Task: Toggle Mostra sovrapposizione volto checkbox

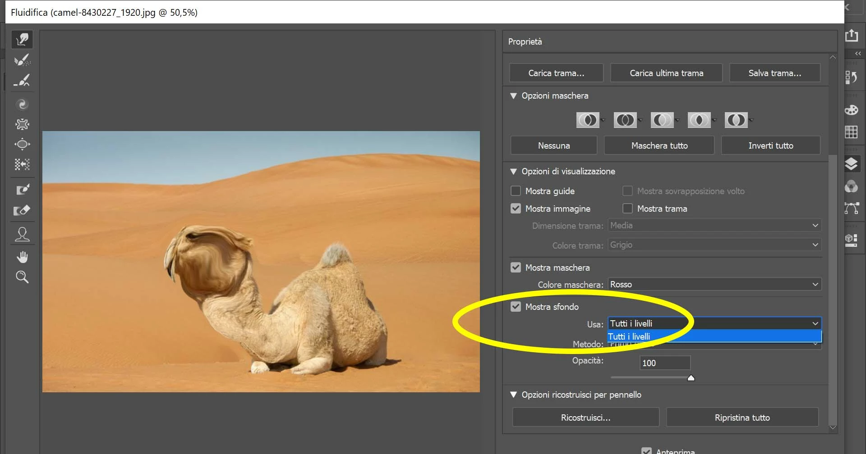Action: click(x=627, y=191)
